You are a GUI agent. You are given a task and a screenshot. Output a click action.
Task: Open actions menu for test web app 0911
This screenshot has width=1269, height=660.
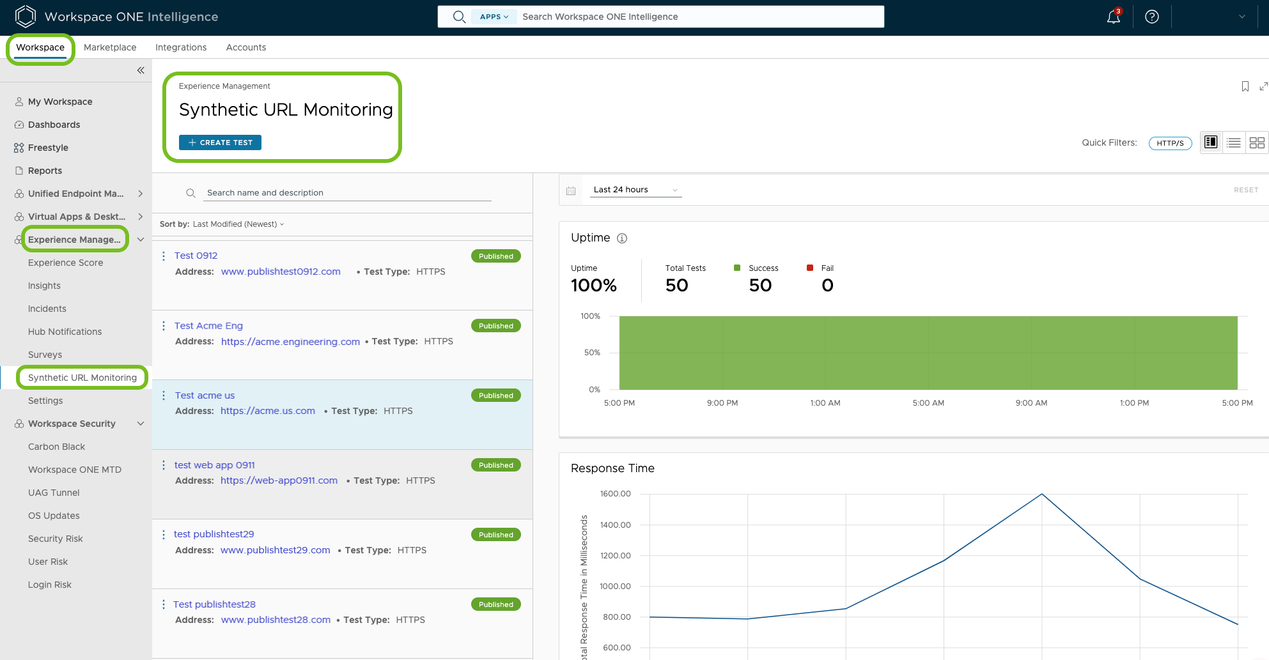164,465
